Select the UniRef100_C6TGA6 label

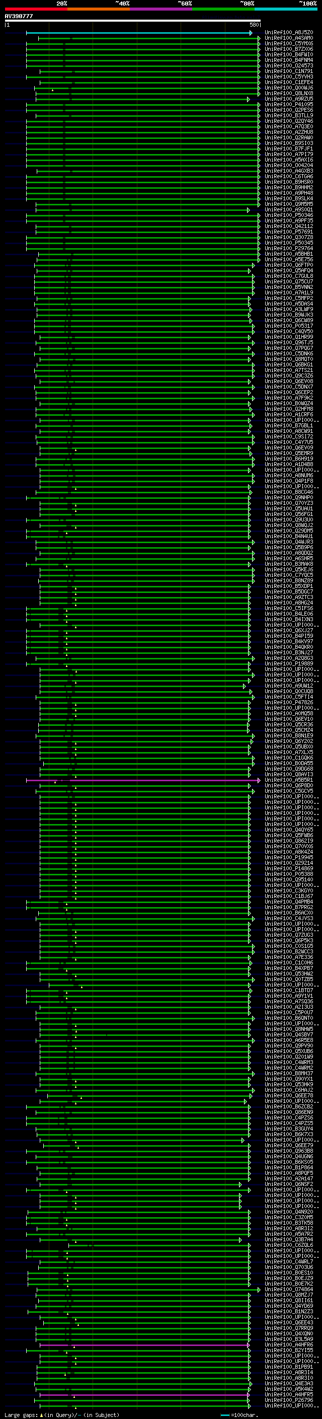tap(289, 176)
